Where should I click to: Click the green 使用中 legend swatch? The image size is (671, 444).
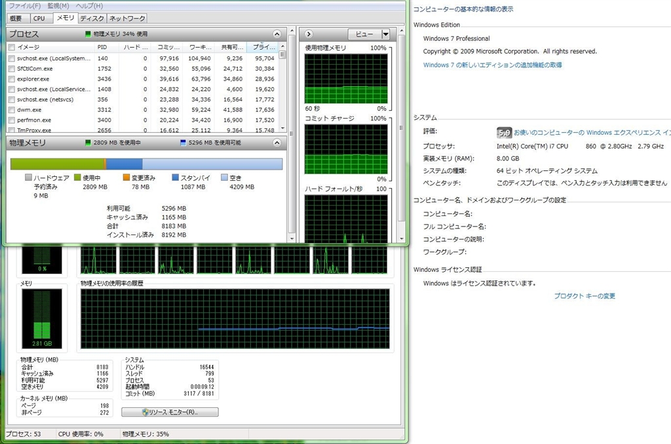[x=77, y=177]
